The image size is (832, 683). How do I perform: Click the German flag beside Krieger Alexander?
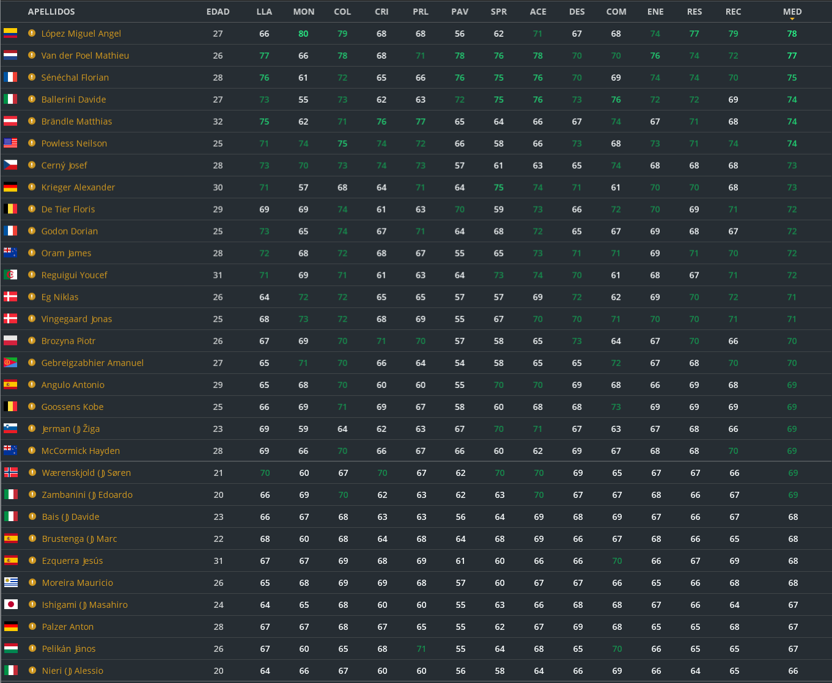pos(10,187)
